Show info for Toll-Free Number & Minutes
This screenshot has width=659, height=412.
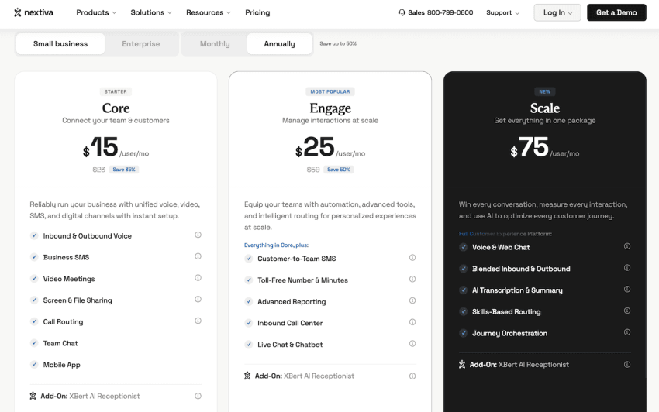(412, 279)
